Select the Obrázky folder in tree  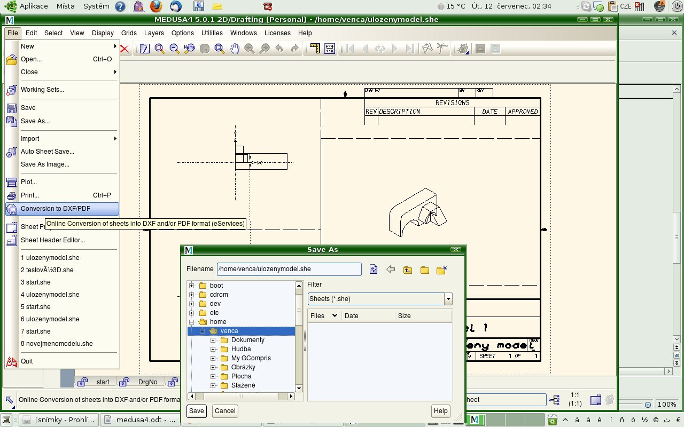(243, 367)
